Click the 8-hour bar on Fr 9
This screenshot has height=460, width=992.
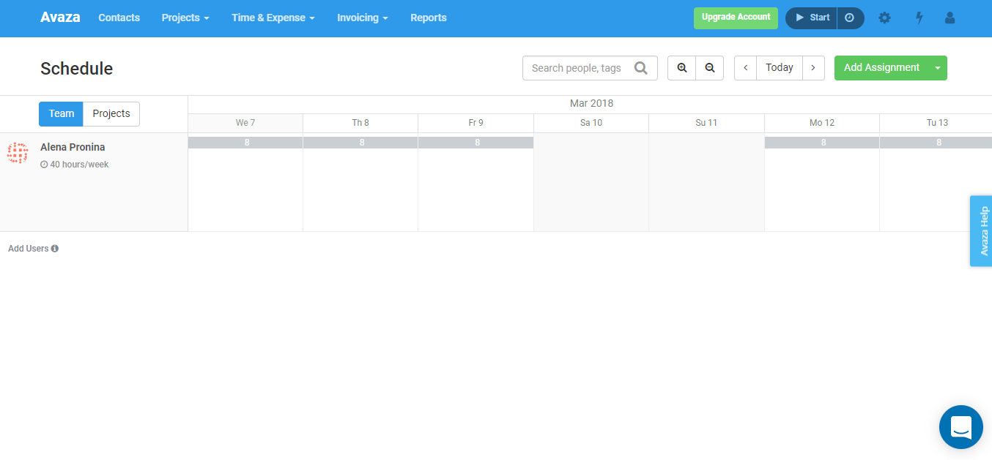(476, 143)
